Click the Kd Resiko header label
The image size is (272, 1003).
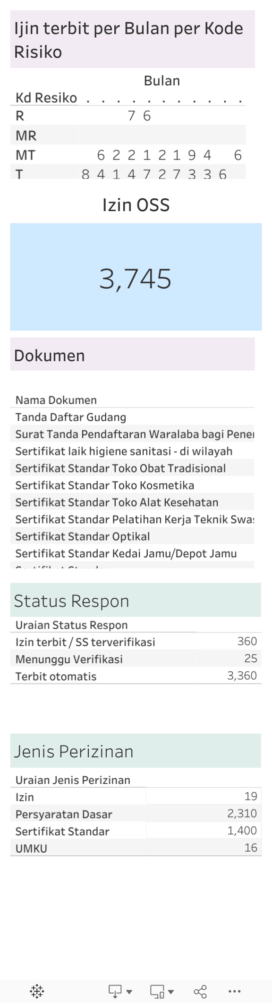46,98
